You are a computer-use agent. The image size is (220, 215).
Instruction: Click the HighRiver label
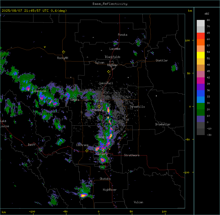pos(110,190)
